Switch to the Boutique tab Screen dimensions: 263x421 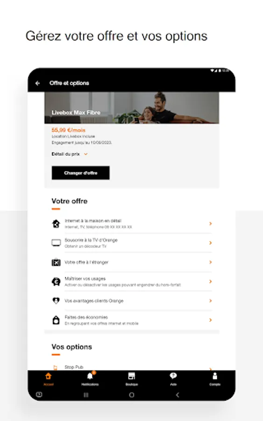click(x=132, y=378)
